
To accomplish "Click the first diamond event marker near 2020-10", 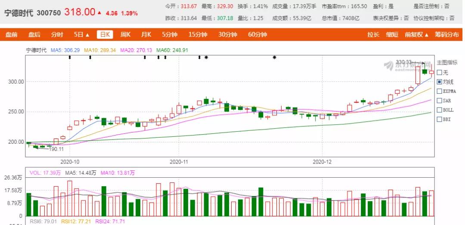I will coord(70,57).
